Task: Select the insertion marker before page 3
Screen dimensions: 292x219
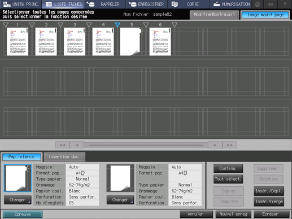Action: point(60,25)
